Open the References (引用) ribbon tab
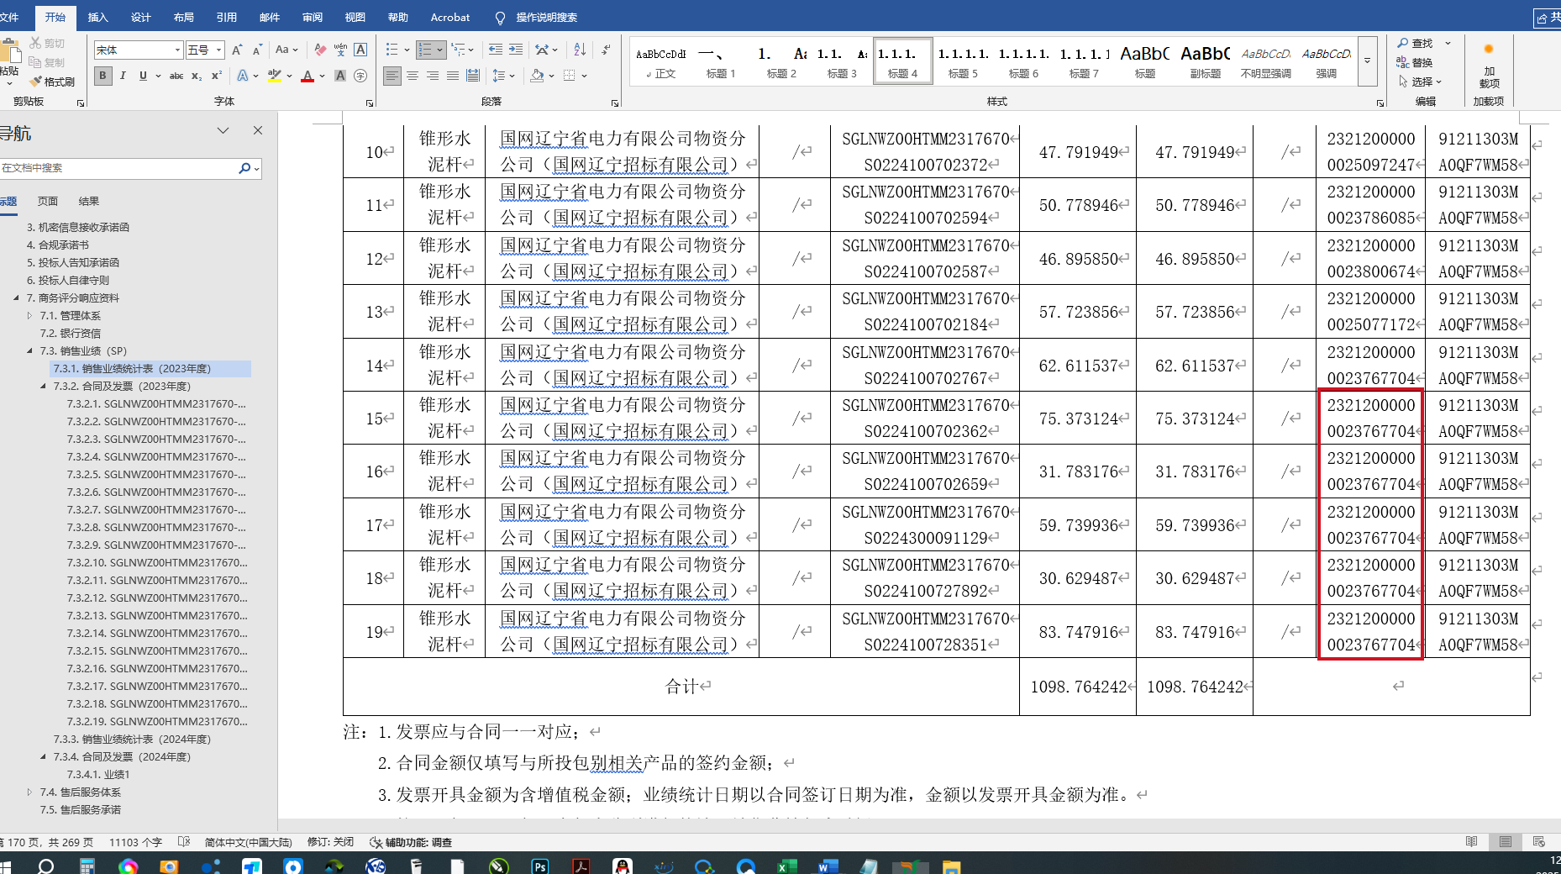The width and height of the screenshot is (1561, 874). point(226,17)
